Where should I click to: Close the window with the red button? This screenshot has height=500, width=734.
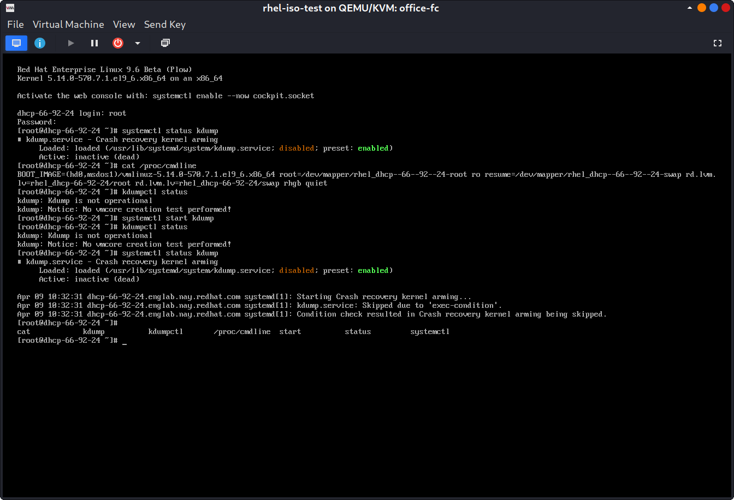pyautogui.click(x=725, y=8)
